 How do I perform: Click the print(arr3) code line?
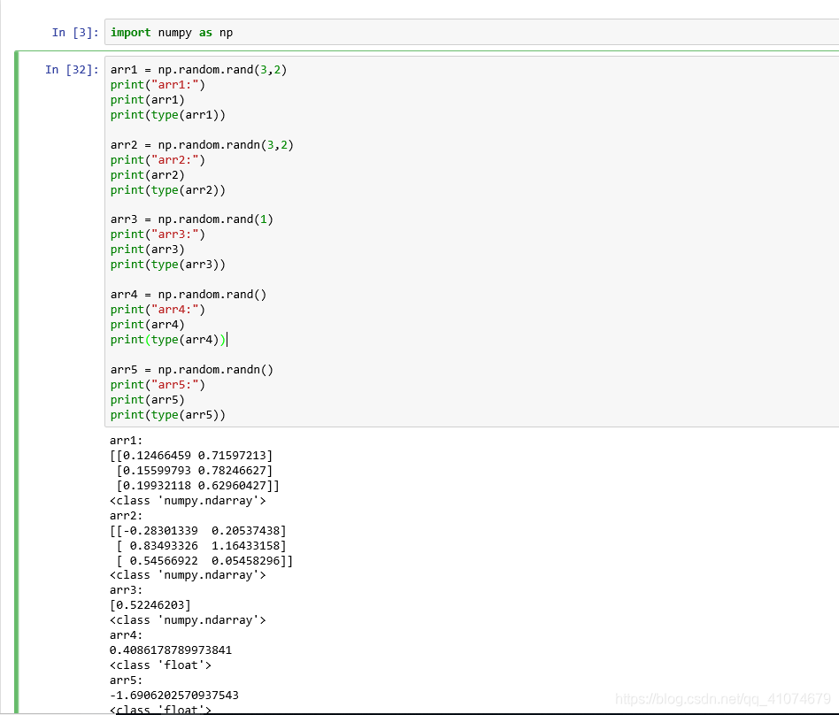[x=148, y=250]
